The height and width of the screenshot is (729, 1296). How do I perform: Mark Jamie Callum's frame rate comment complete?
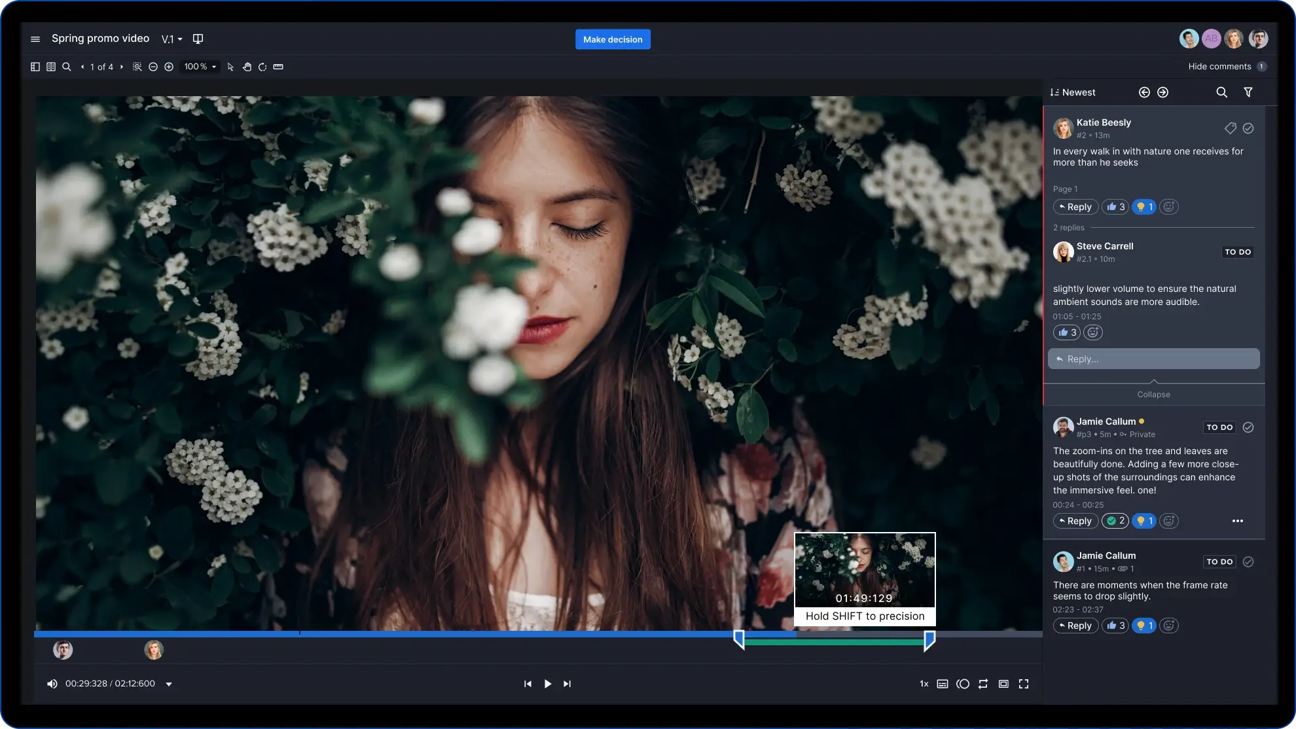[x=1249, y=561]
